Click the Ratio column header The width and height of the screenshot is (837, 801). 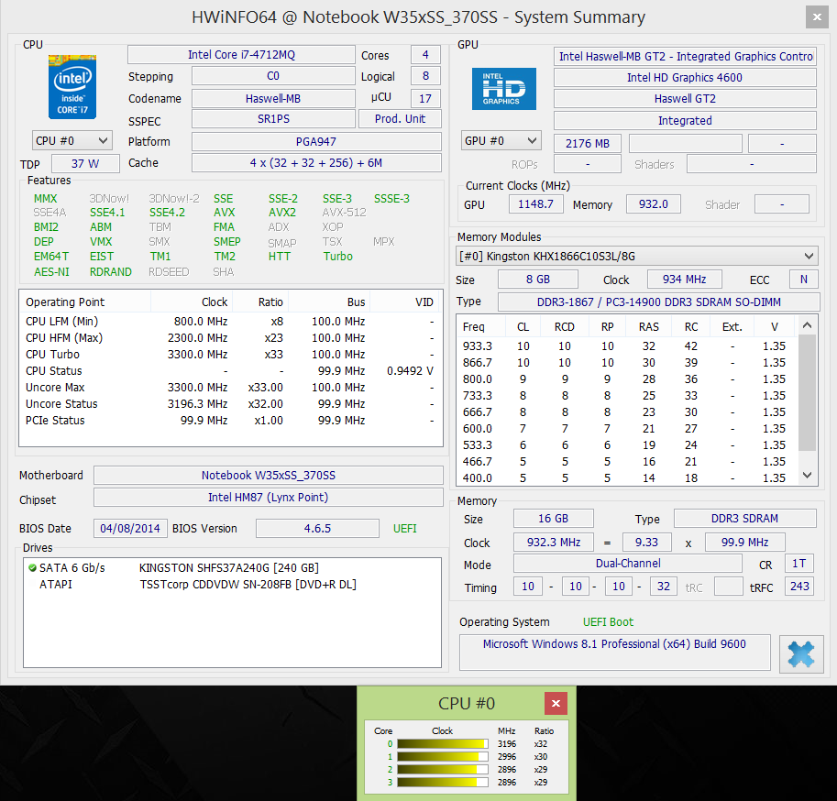[260, 302]
